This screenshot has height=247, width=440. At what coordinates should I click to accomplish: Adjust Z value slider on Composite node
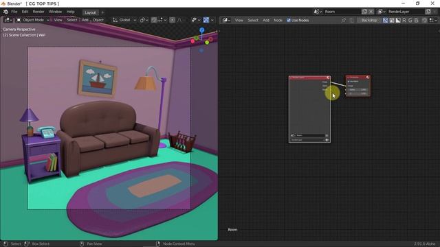click(357, 93)
